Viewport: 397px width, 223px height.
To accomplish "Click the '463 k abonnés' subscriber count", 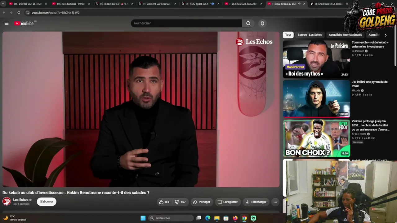I will click(x=21, y=204).
